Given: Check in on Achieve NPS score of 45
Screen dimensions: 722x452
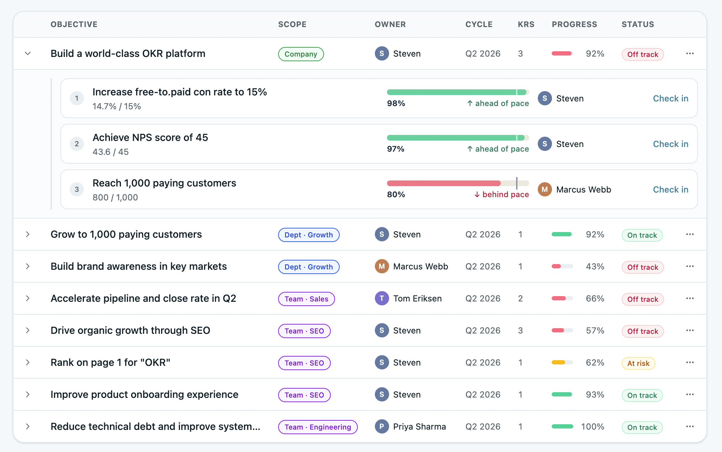Looking at the screenshot, I should (x=670, y=144).
